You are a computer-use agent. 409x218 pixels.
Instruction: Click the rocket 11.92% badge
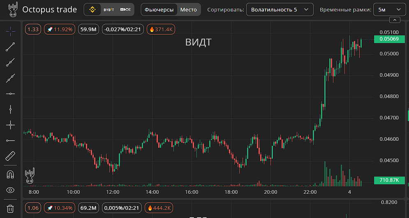(x=60, y=30)
